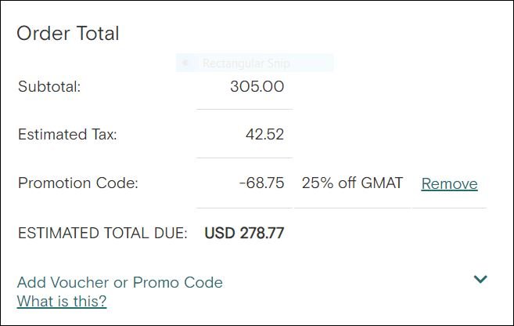Select the Estimated Tax label

tap(67, 134)
